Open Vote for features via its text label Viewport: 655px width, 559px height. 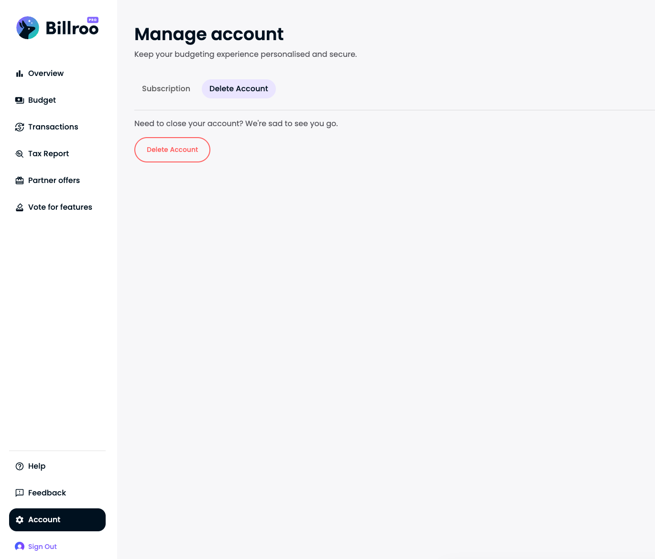pyautogui.click(x=60, y=207)
